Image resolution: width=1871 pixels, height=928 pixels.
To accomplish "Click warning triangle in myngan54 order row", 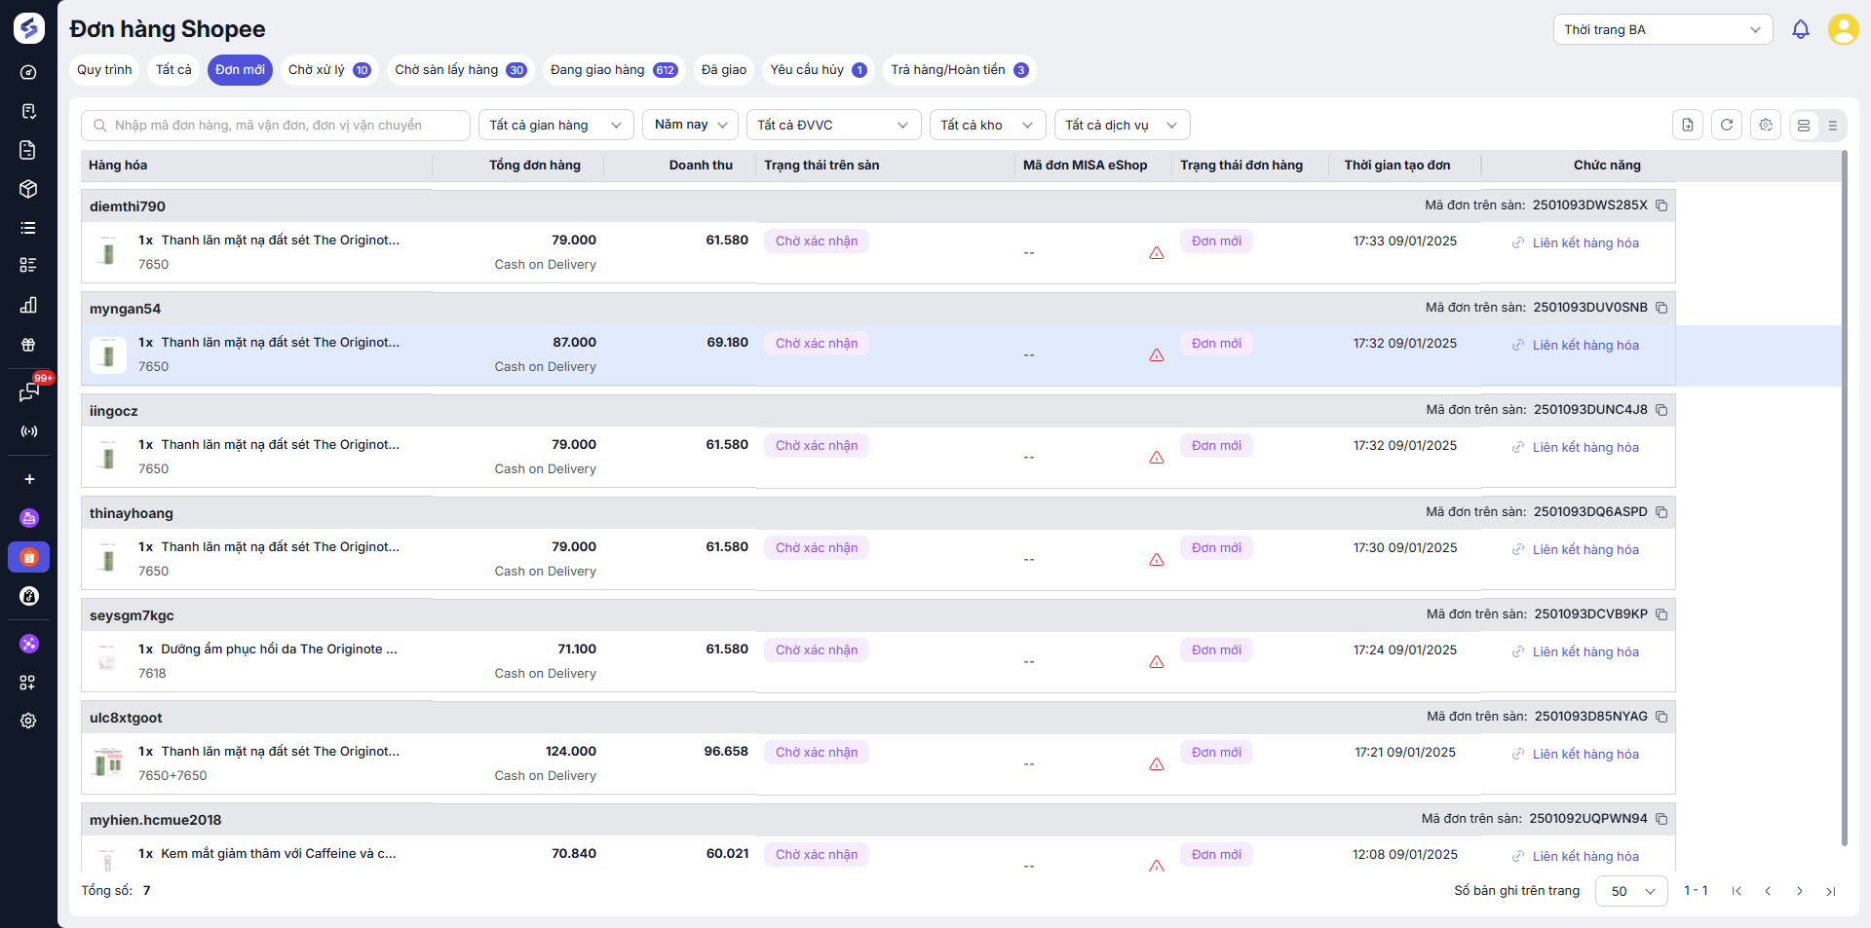I will point(1157,355).
